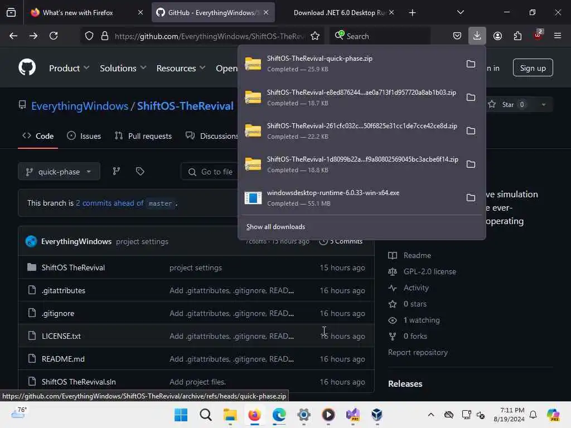
Task: Expand the Resources menu
Action: pos(181,68)
